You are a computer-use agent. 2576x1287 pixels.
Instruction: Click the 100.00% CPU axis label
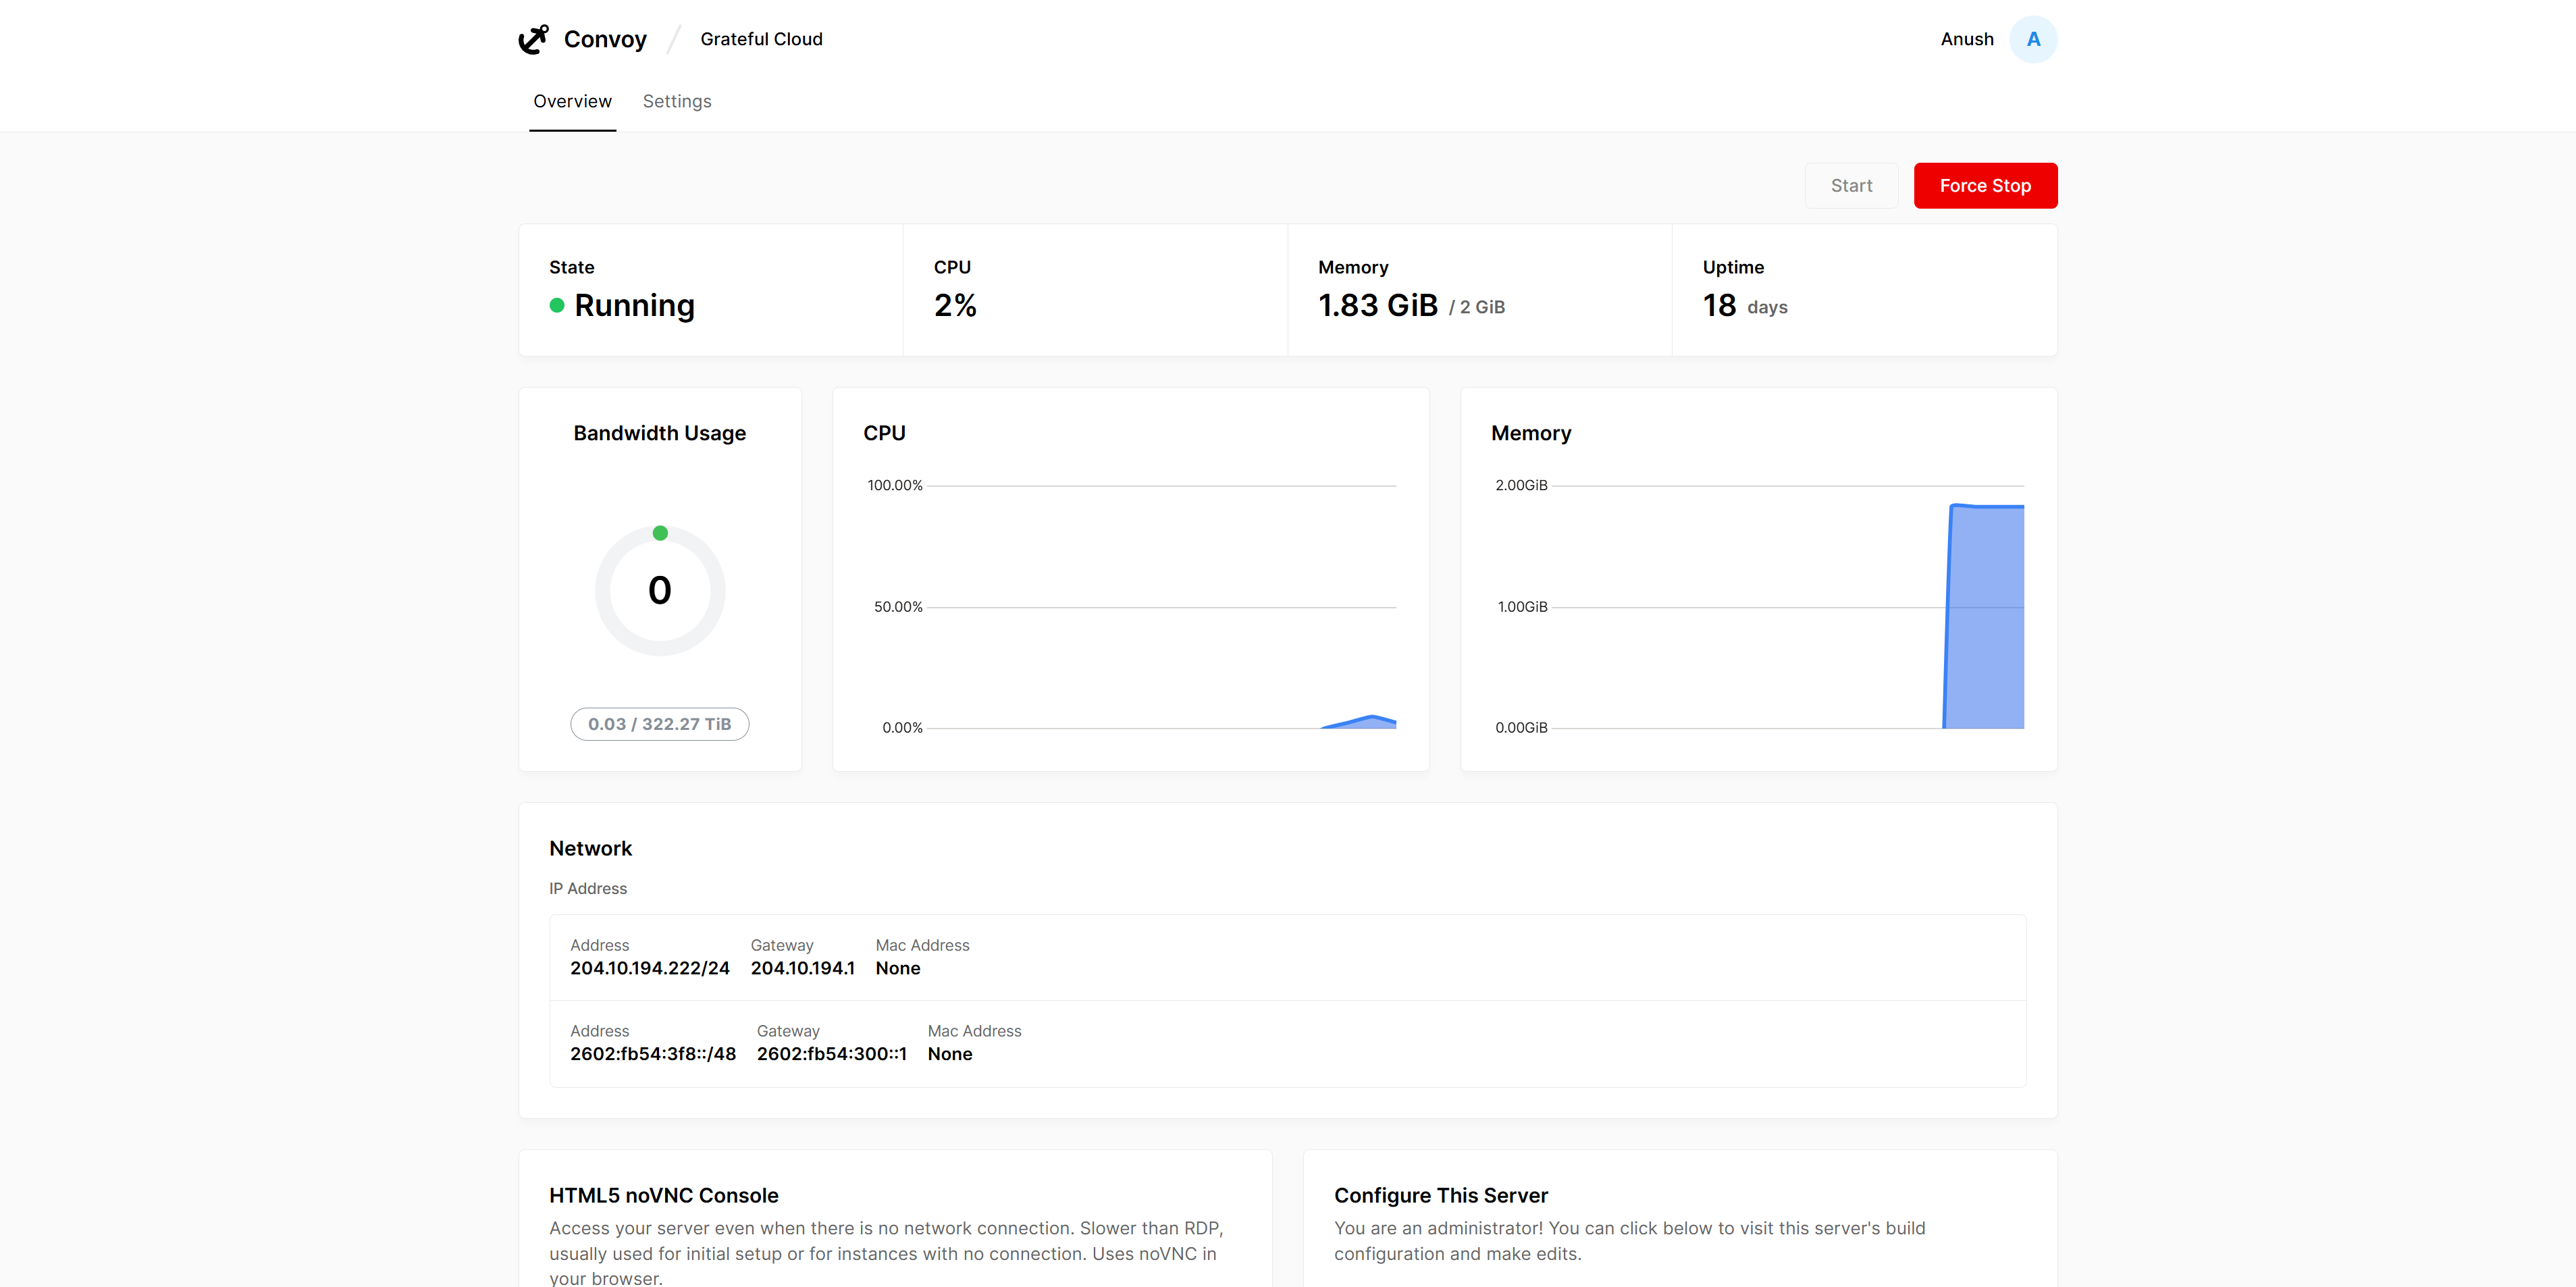pyautogui.click(x=894, y=485)
